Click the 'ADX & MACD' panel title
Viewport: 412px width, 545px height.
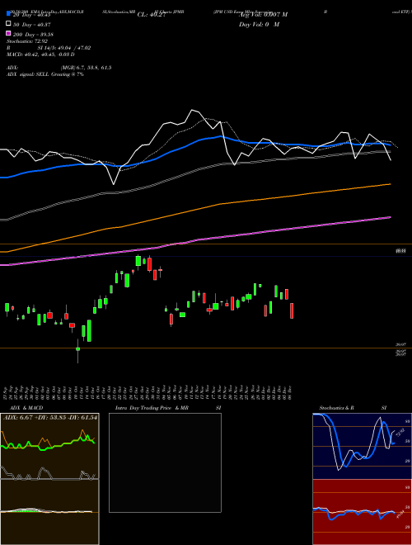26,408
